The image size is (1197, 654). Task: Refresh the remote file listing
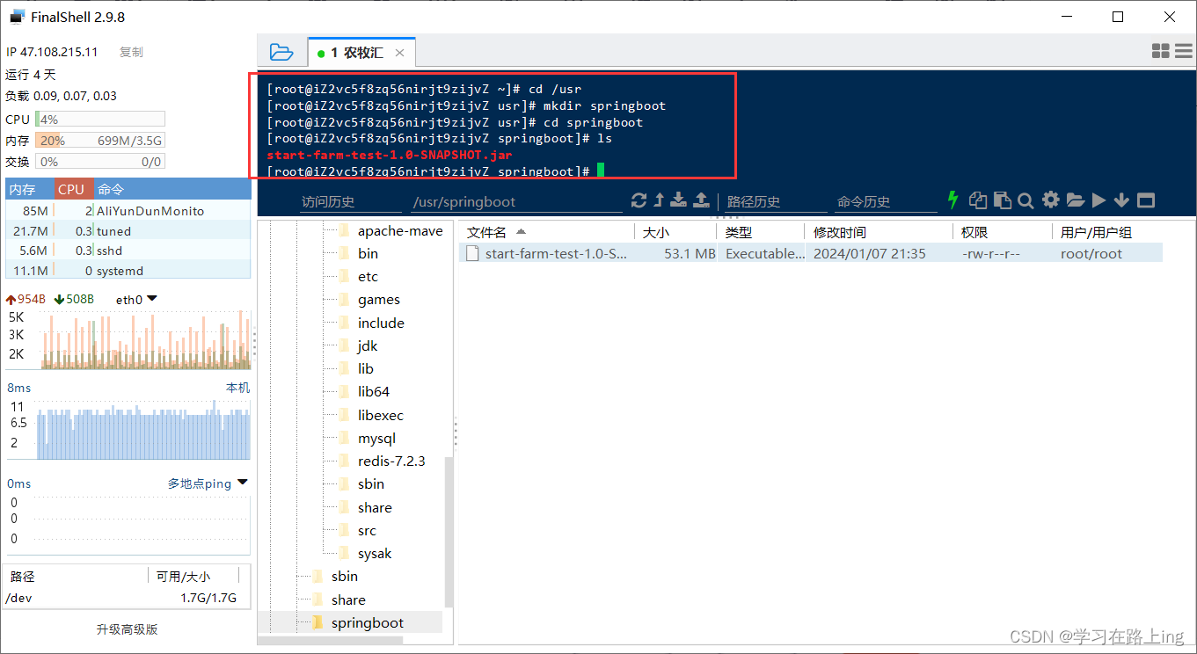639,200
